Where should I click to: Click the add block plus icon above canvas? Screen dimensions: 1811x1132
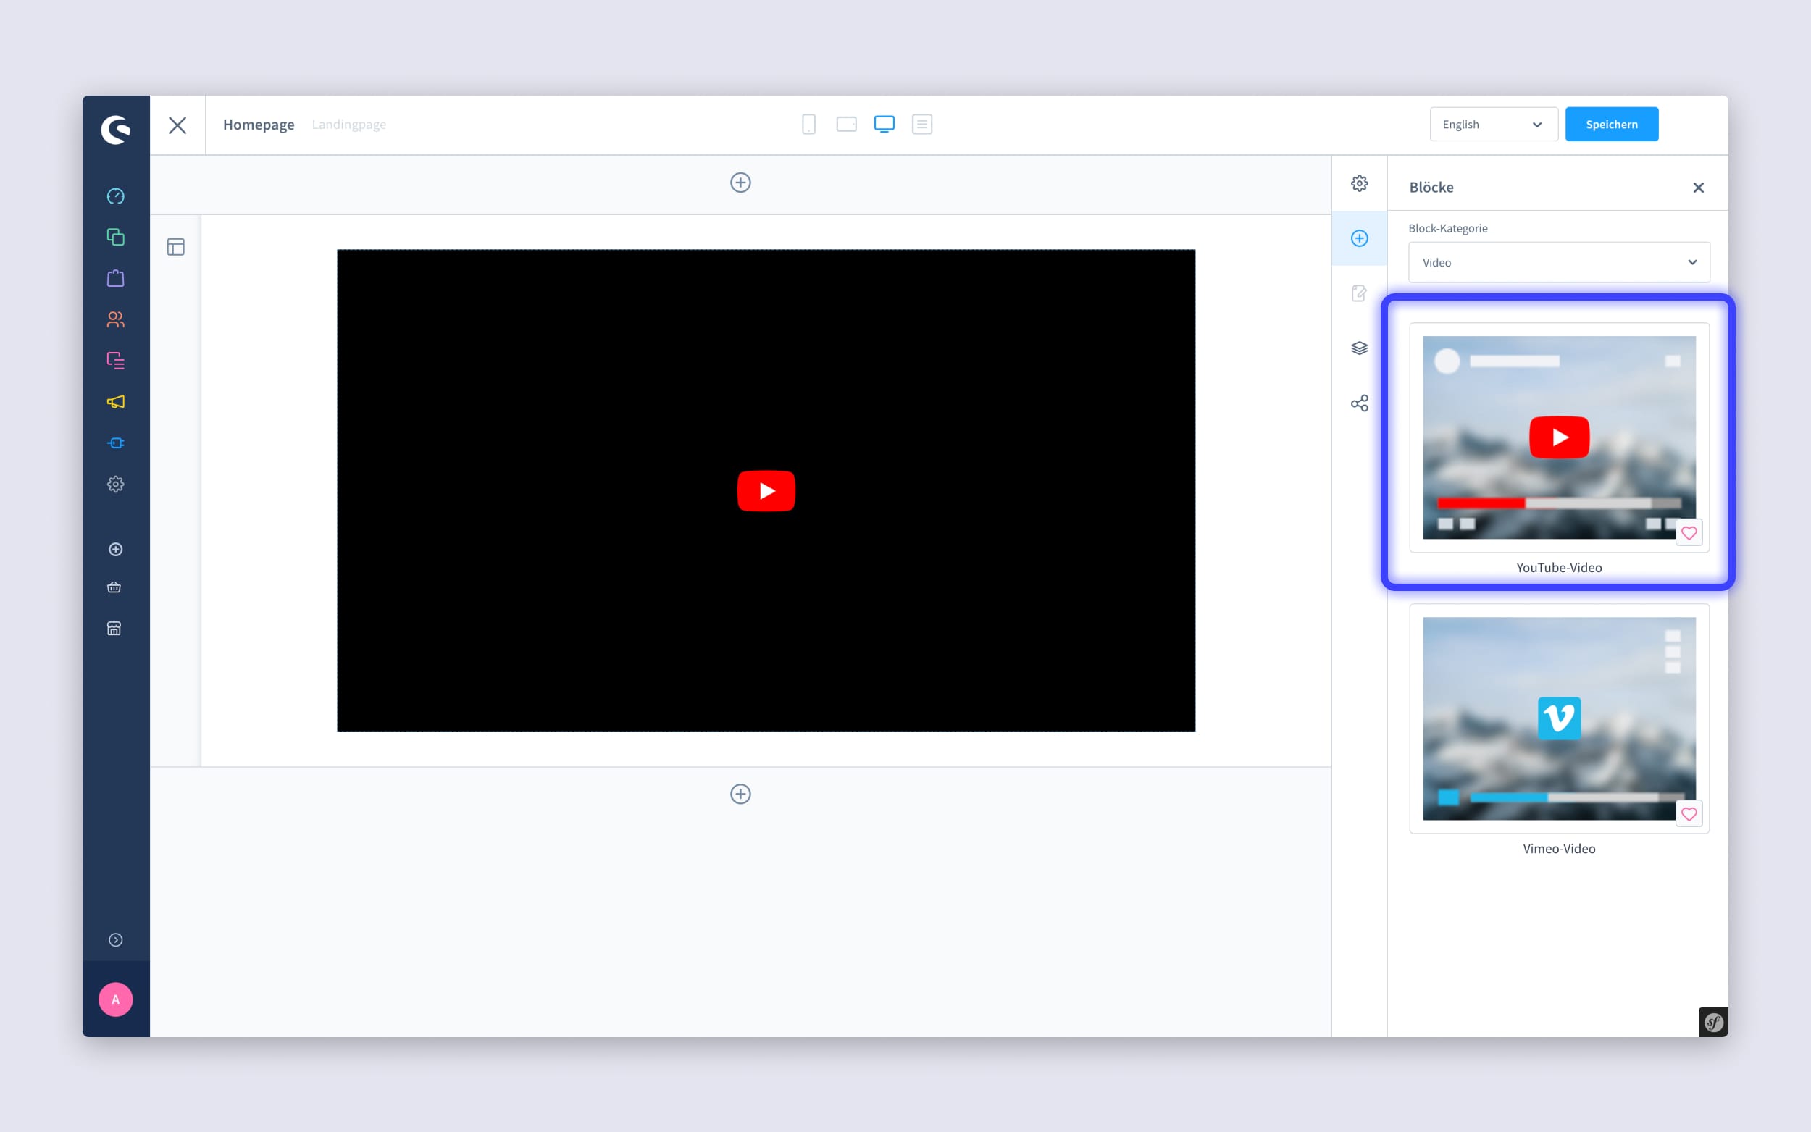tap(740, 183)
